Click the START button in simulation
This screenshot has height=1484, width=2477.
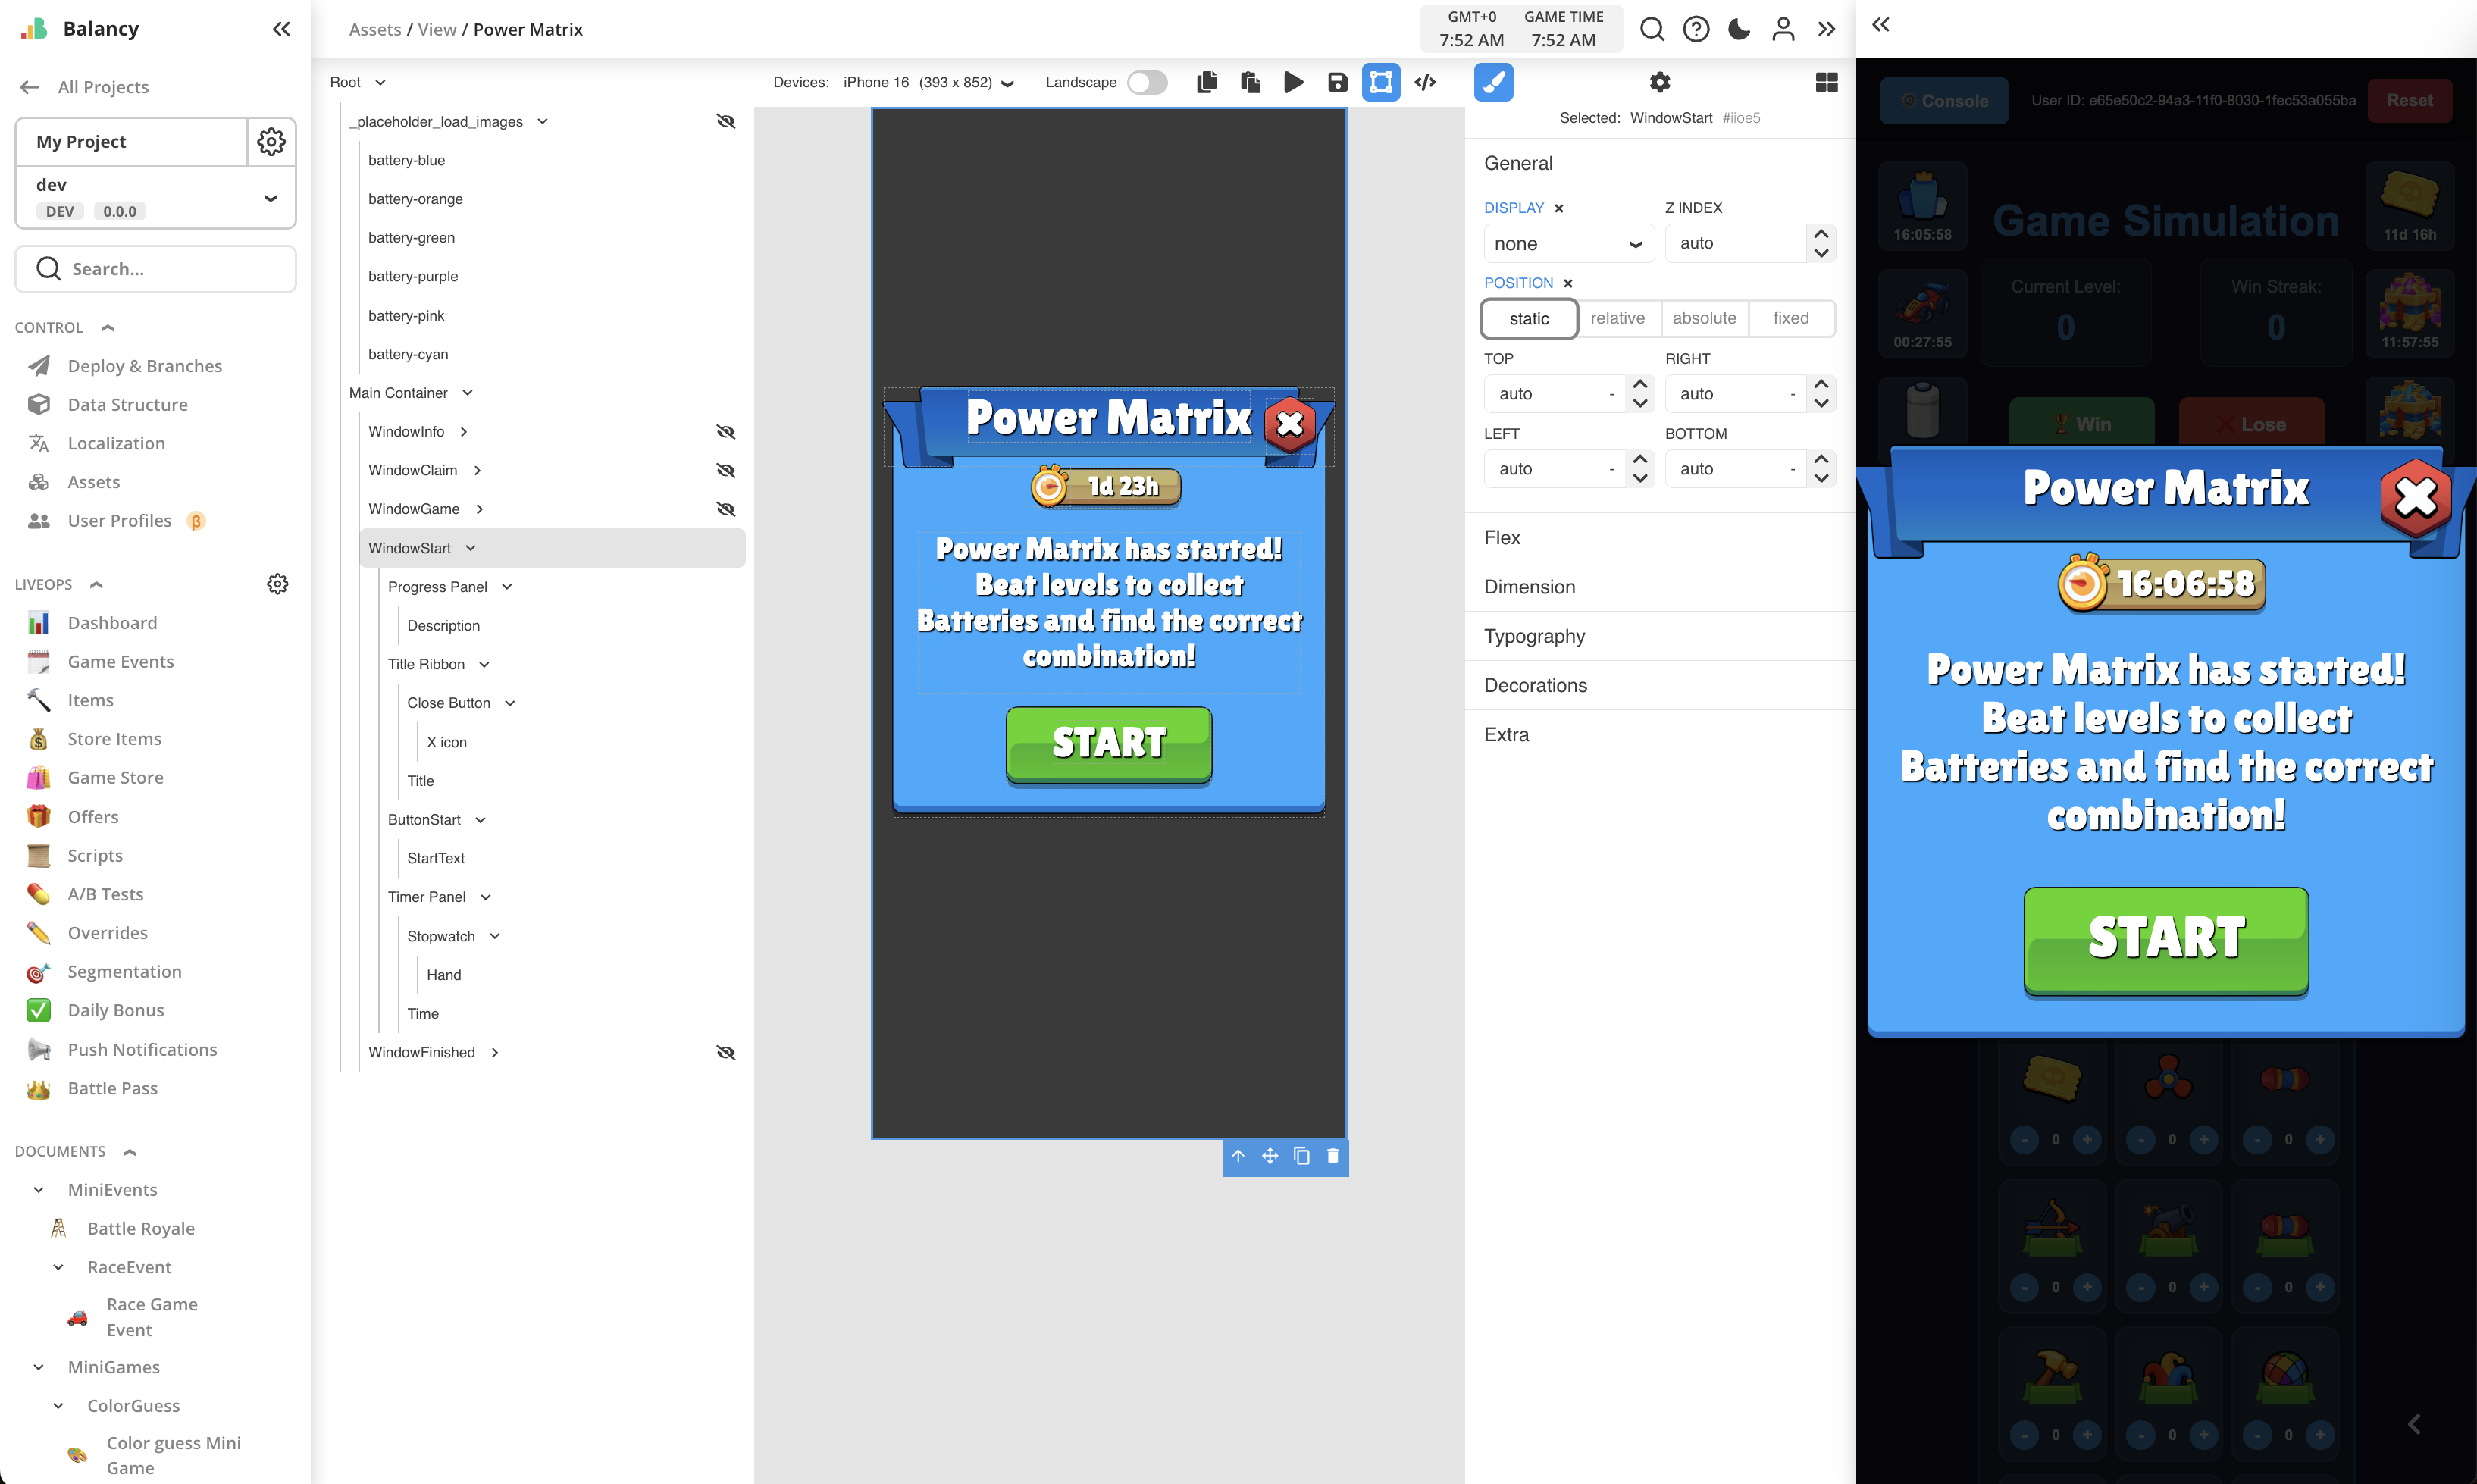(x=2166, y=939)
